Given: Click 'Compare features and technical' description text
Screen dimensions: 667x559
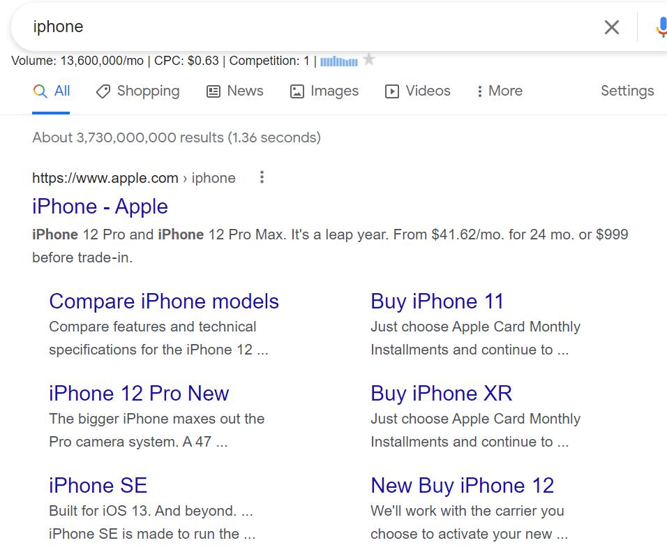Looking at the screenshot, I should click(153, 327).
